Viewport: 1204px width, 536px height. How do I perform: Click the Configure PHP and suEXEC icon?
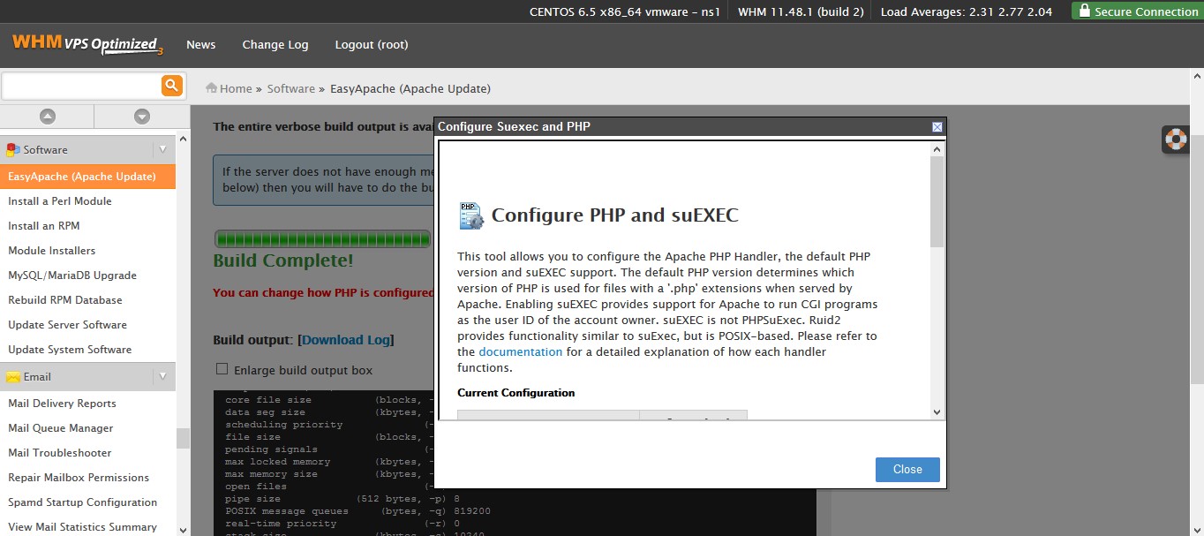coord(471,215)
